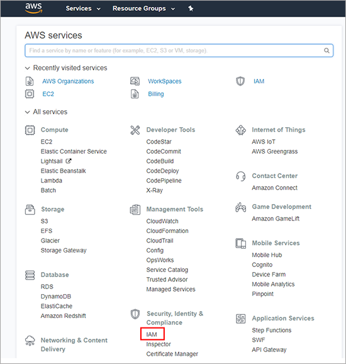
Task: Click the Mobile Services devices icon
Action: (241, 243)
